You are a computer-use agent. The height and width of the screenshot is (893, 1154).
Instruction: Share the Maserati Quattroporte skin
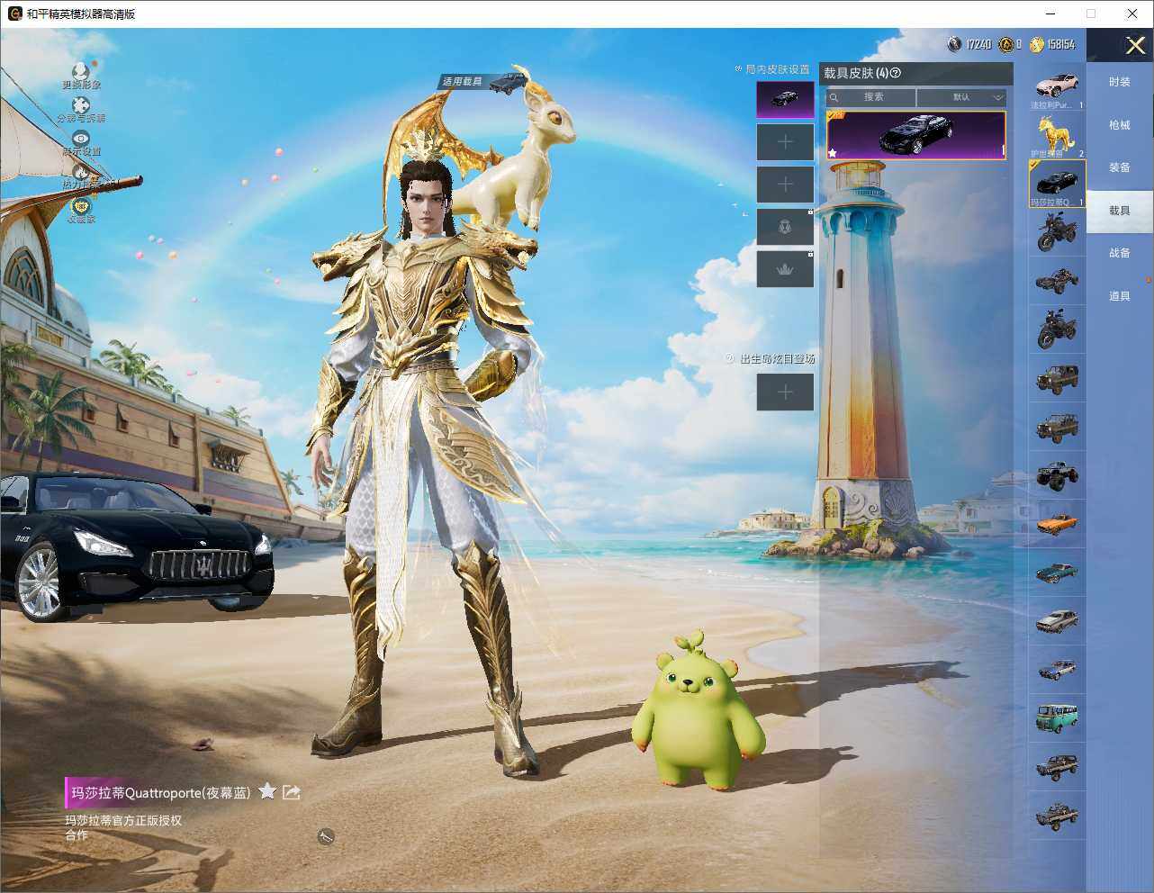(x=291, y=792)
